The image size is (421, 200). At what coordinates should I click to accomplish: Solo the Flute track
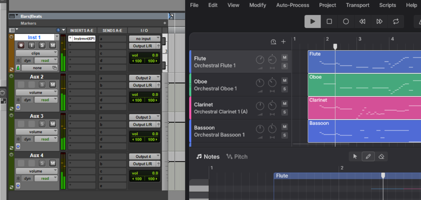coord(285,66)
